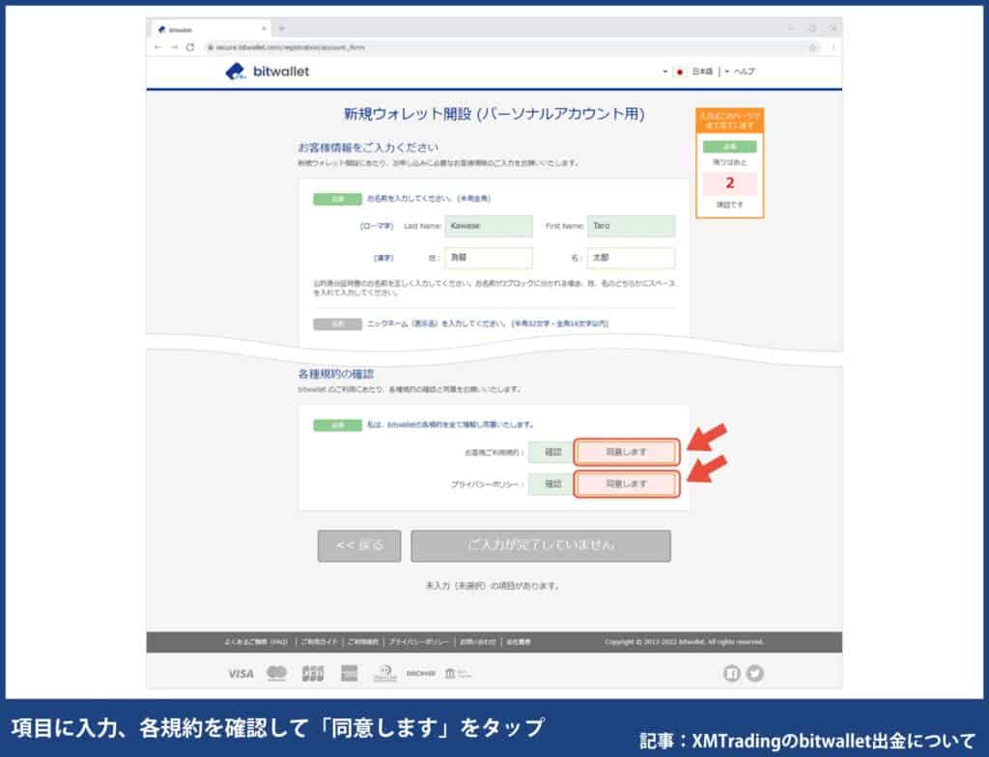Click browser forward arrow
989x757 pixels.
point(174,47)
